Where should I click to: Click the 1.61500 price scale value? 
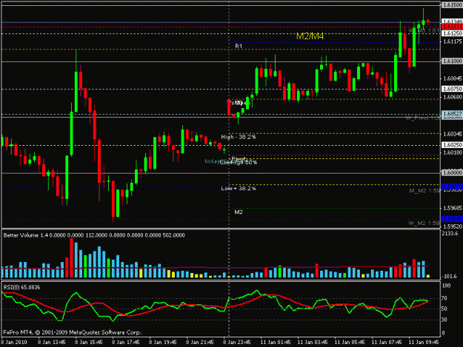(x=452, y=5)
